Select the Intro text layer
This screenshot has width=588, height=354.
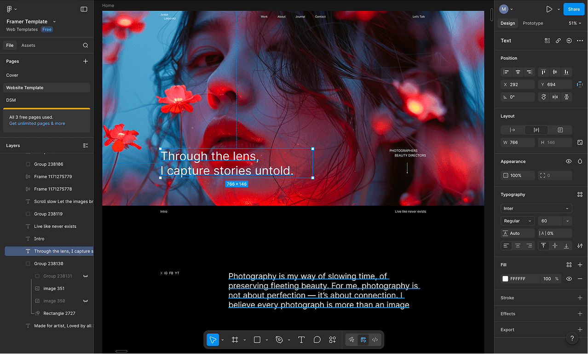pos(39,239)
